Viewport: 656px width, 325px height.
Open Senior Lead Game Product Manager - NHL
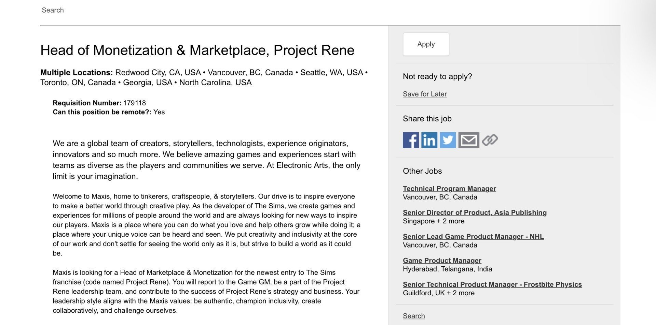coord(473,236)
